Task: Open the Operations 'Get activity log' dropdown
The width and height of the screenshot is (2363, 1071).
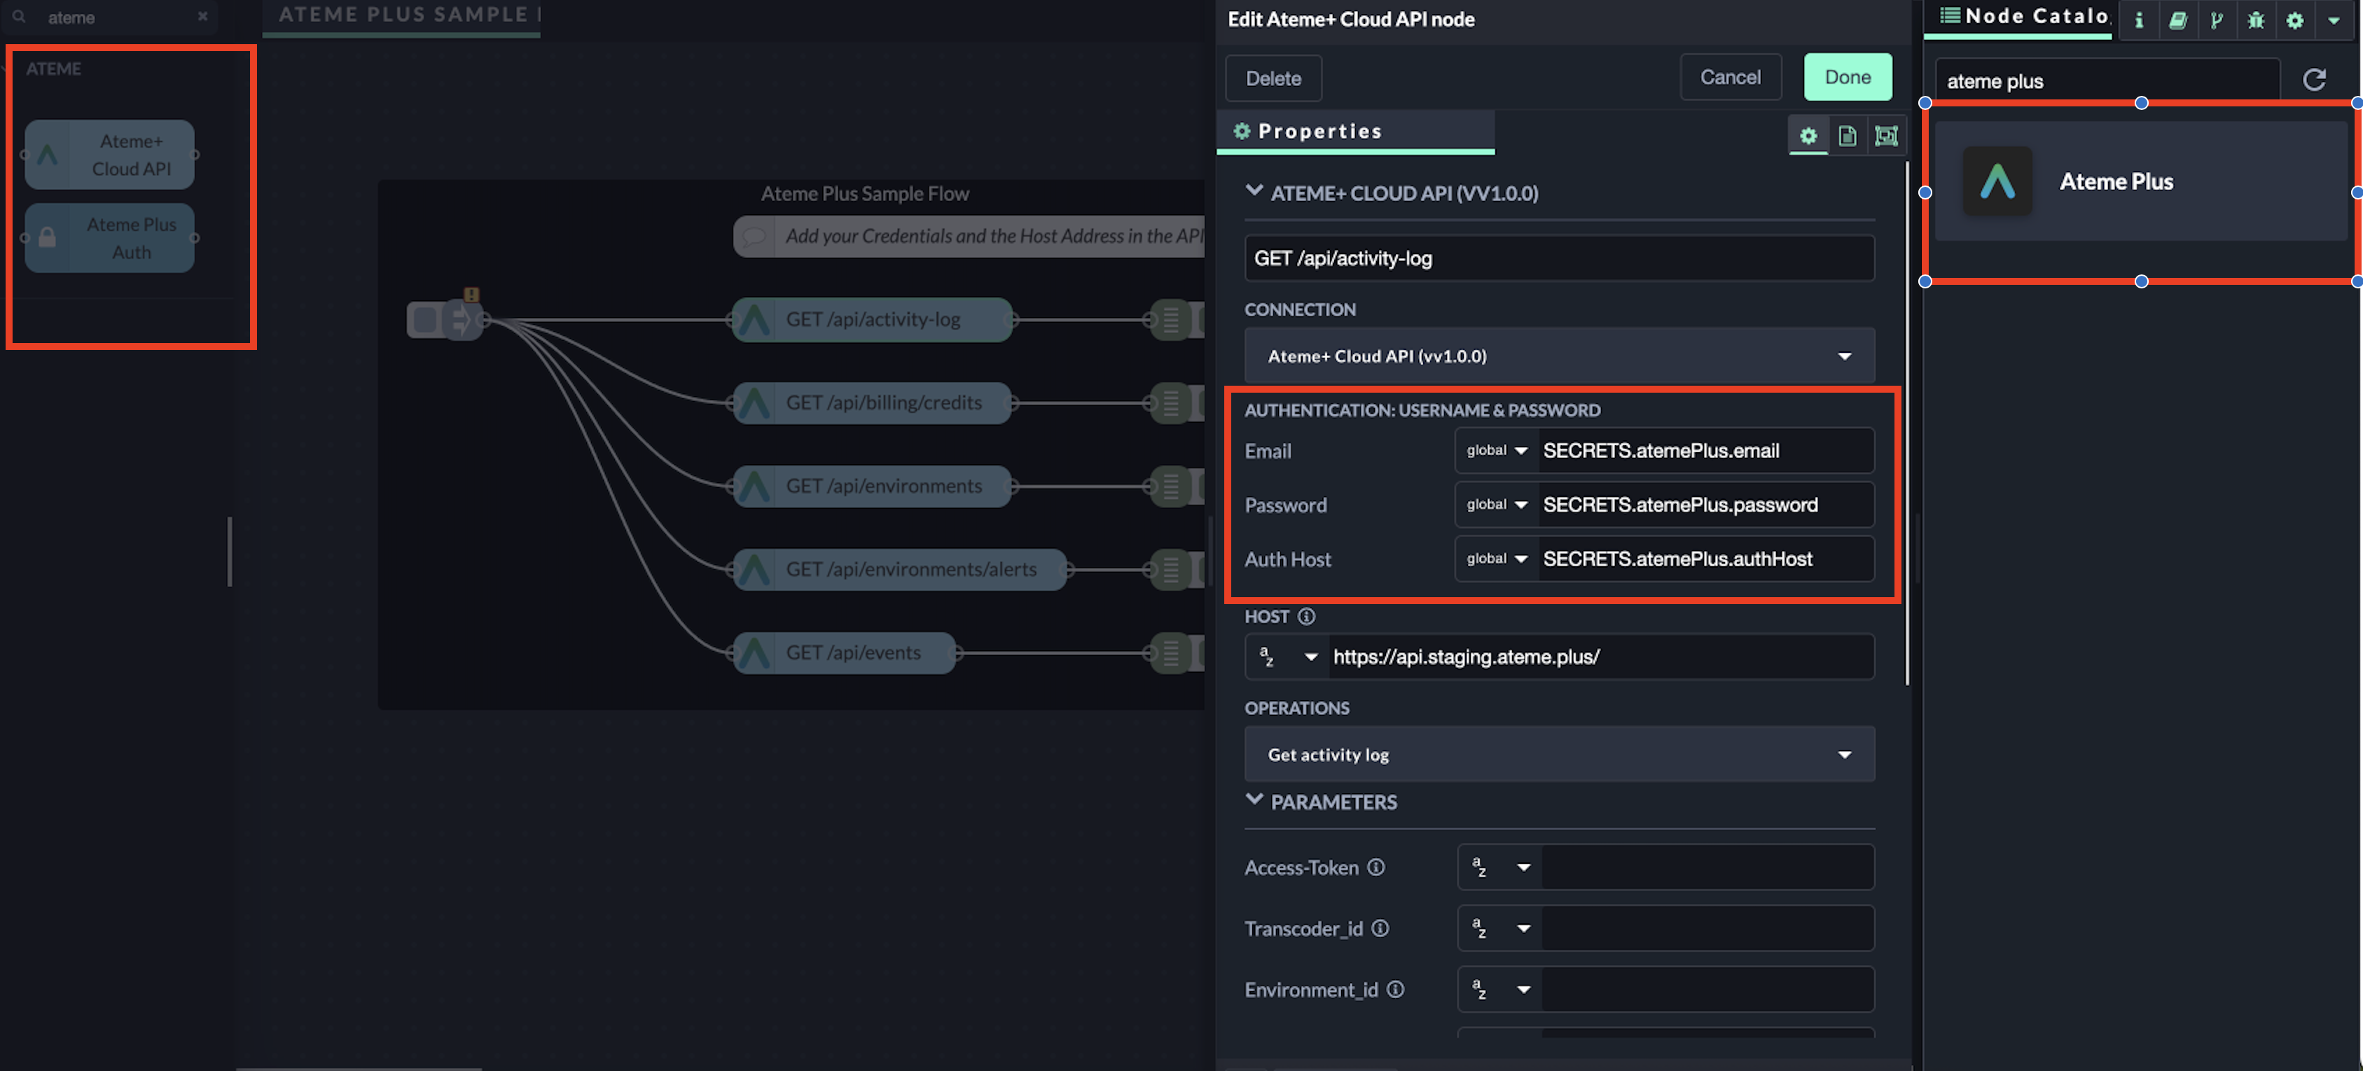Action: pyautogui.click(x=1558, y=755)
